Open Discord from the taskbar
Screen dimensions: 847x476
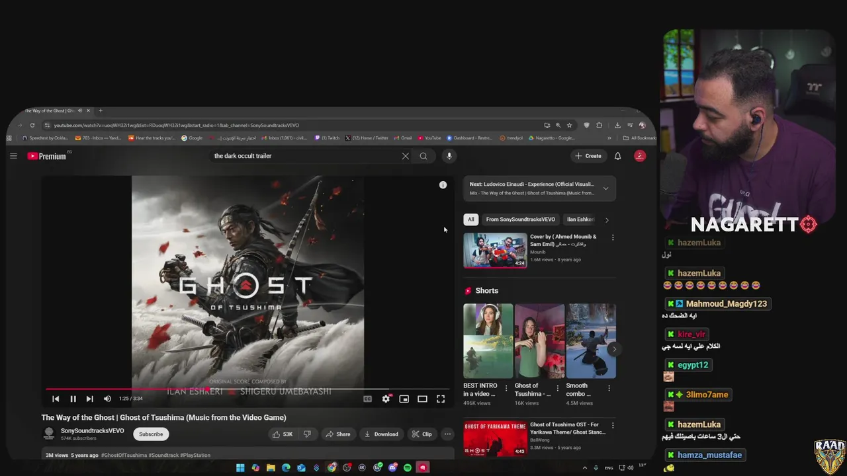[x=392, y=467]
